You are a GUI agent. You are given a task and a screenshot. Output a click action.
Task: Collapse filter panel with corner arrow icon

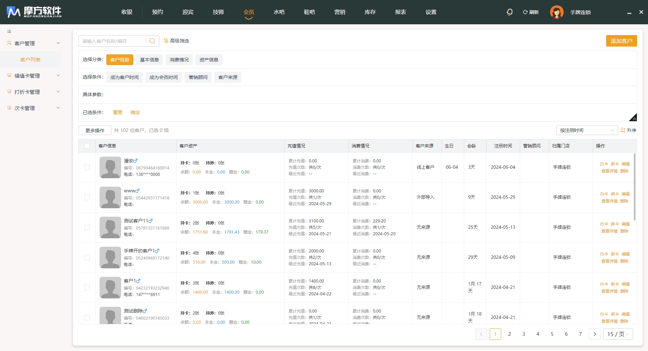pyautogui.click(x=633, y=118)
